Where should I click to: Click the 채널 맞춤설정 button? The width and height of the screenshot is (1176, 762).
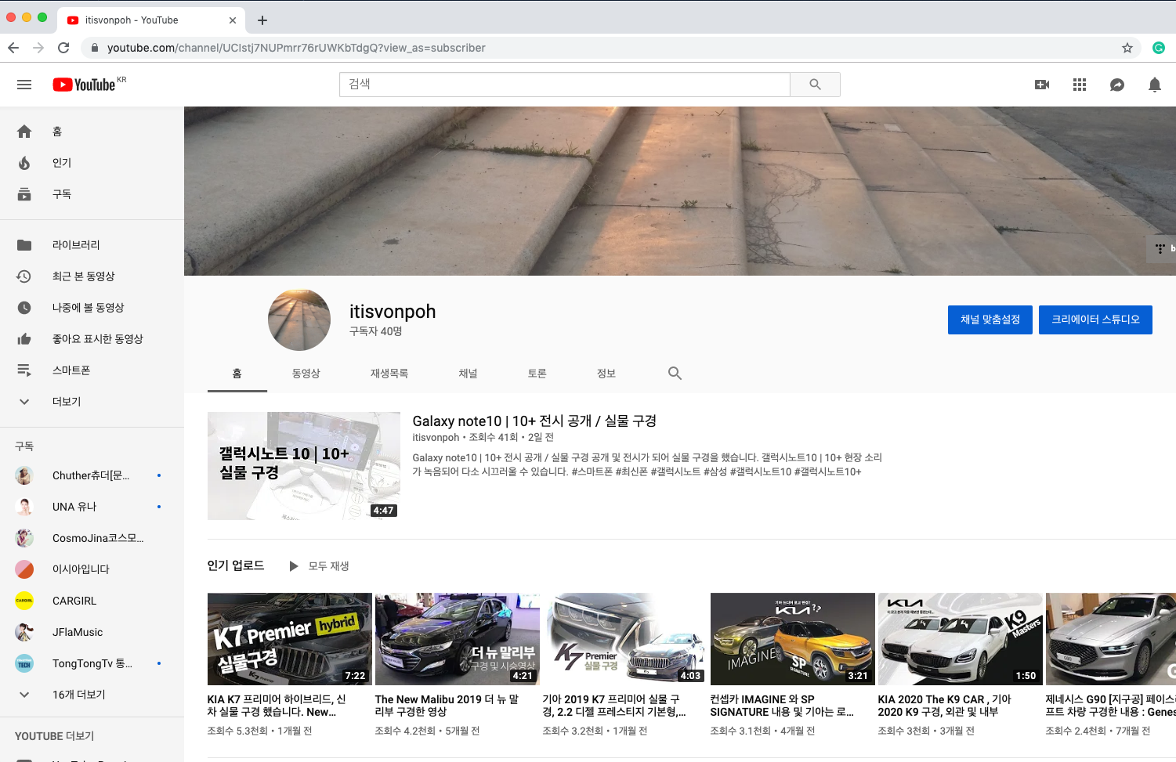(x=990, y=320)
